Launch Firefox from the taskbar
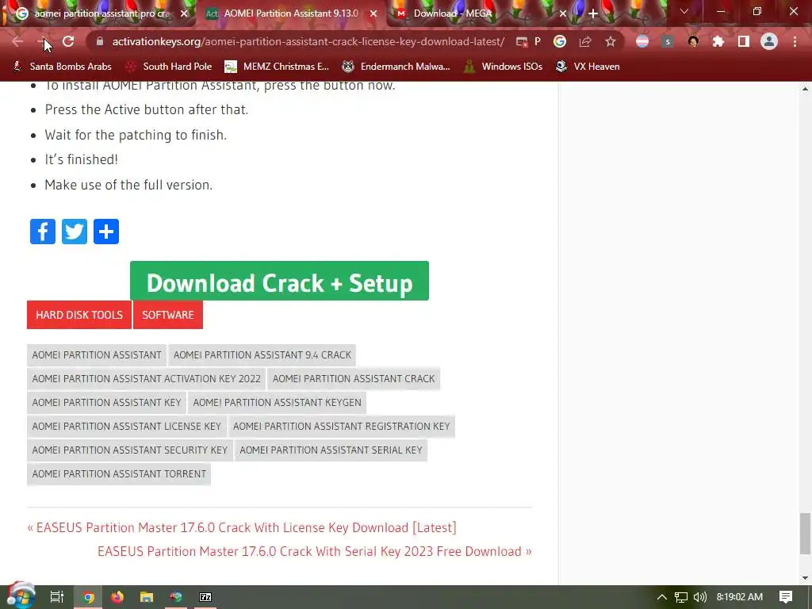Viewport: 812px width, 609px height. [x=117, y=597]
